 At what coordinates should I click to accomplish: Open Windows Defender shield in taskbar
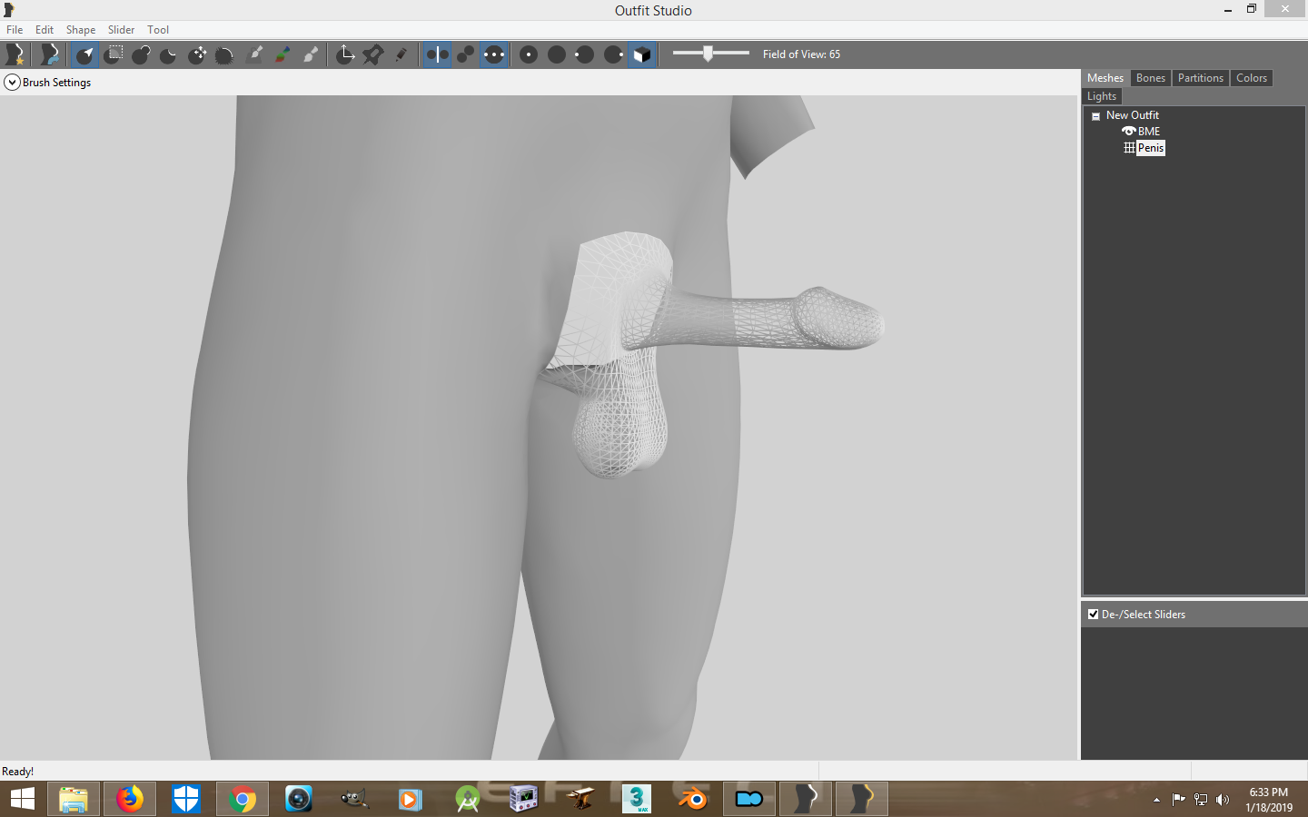coord(186,799)
